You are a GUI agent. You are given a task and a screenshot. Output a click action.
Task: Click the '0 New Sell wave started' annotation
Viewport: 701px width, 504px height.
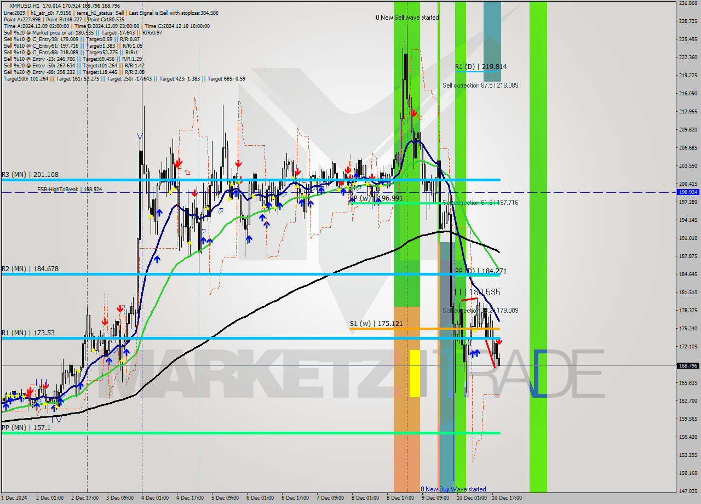pyautogui.click(x=407, y=18)
